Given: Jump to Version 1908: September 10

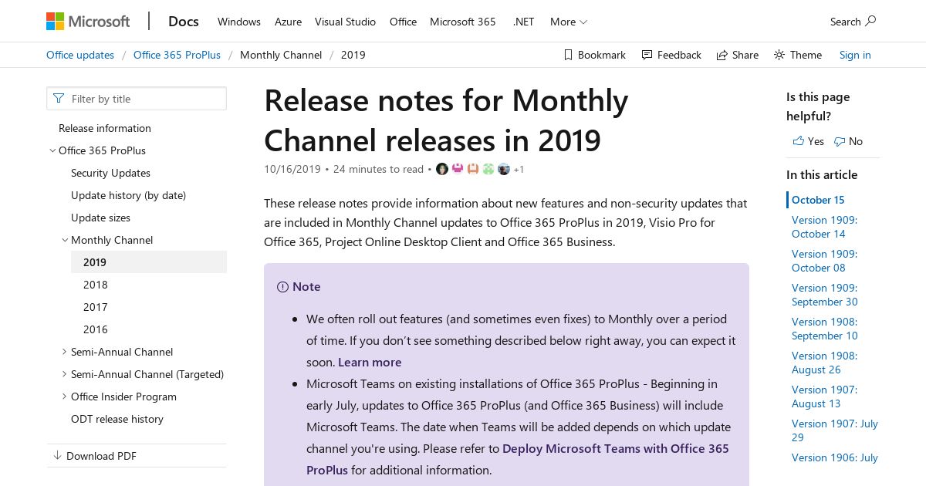Looking at the screenshot, I should (825, 329).
